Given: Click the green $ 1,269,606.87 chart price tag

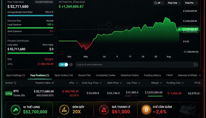Looking at the screenshot, I should [x=190, y=29].
